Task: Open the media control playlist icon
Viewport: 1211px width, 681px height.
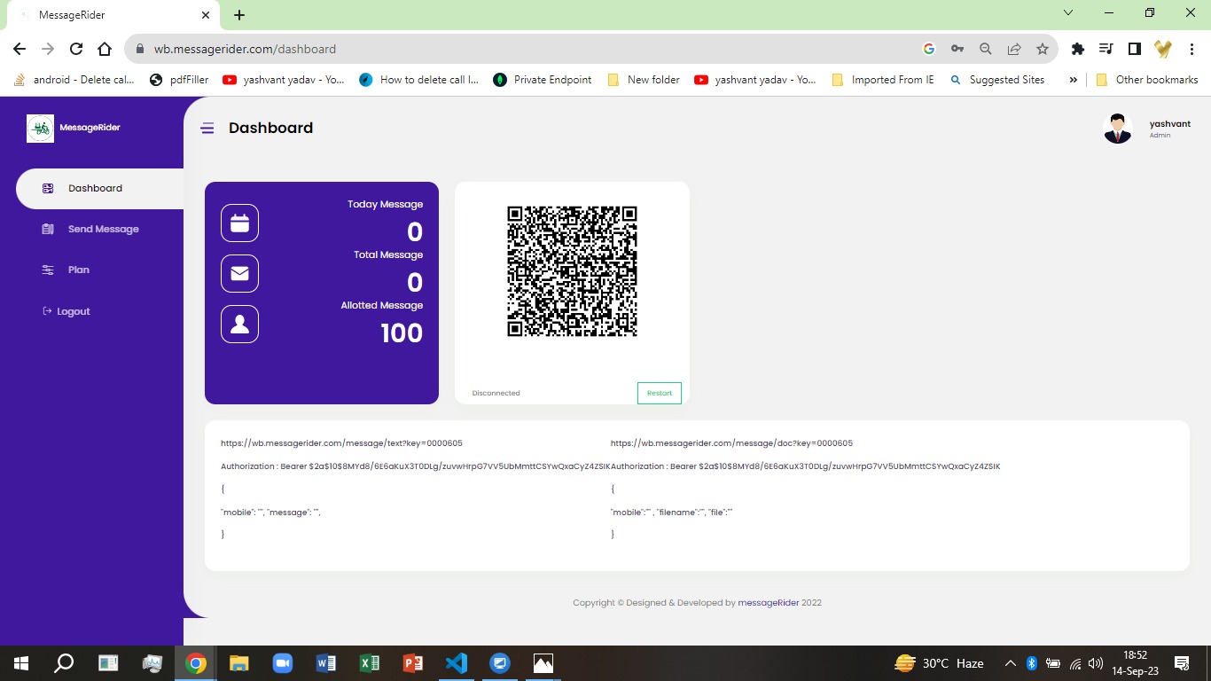Action: click(x=1106, y=49)
